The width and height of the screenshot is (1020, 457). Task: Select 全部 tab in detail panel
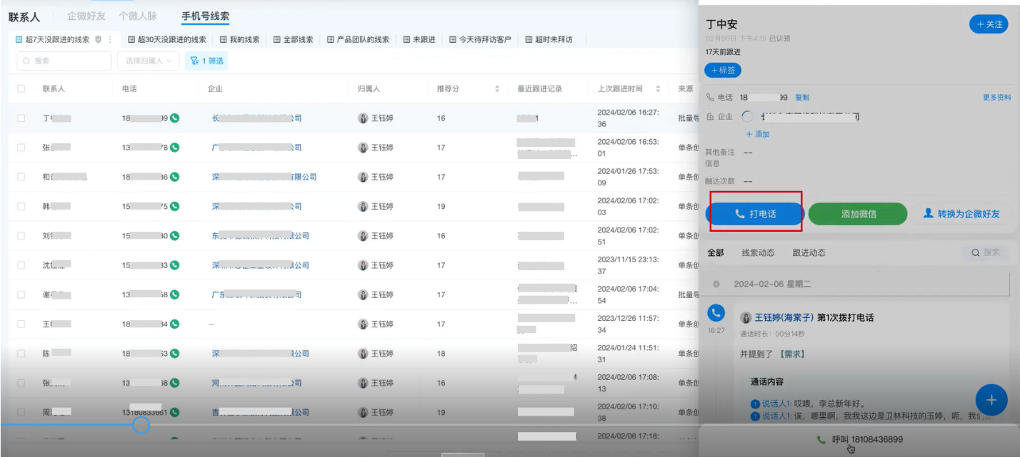[715, 252]
